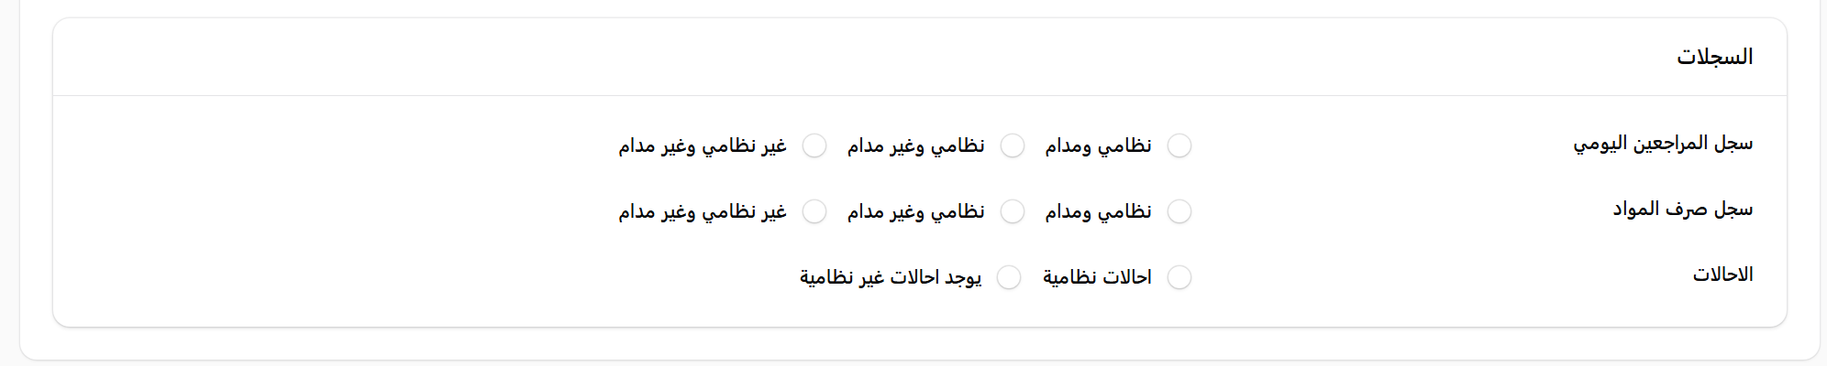Click the 'احالات نظامية' option label text
Image resolution: width=1827 pixels, height=366 pixels.
click(x=1097, y=277)
